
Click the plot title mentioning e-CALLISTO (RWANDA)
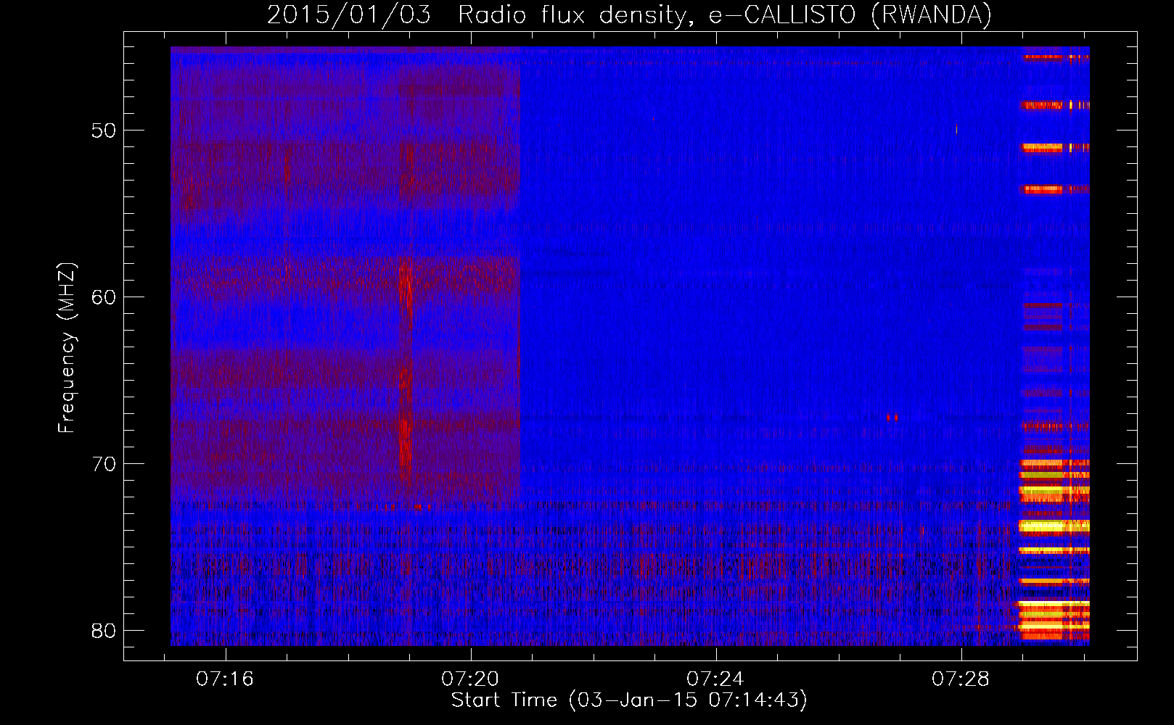click(629, 14)
